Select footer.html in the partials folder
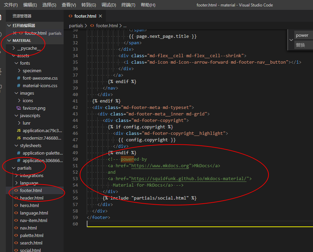Viewport: 313px width, 252px height. tap(31, 190)
